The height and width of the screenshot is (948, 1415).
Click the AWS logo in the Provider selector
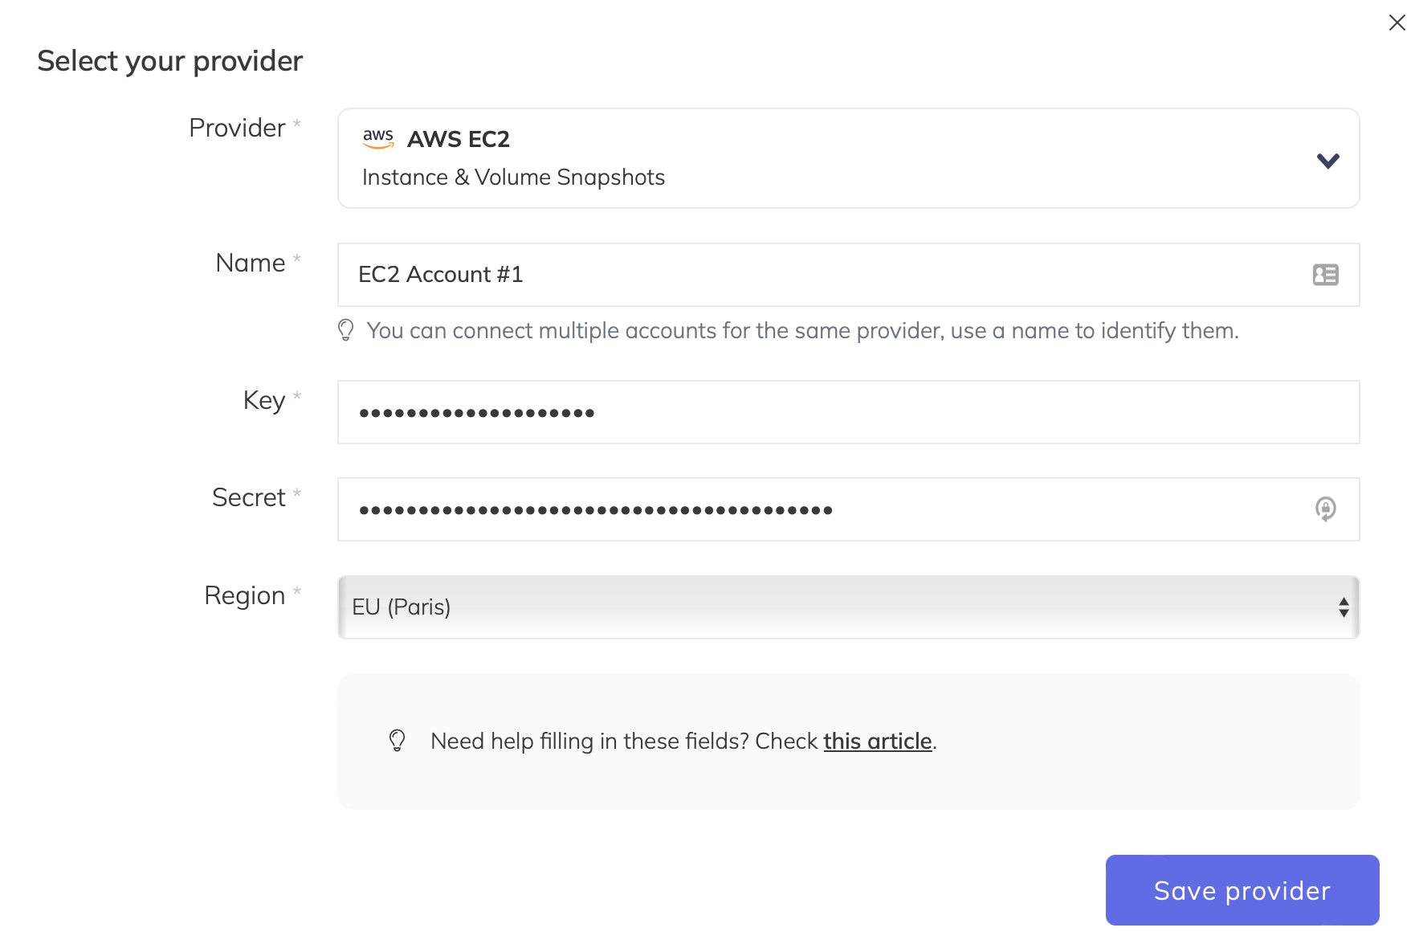click(377, 138)
